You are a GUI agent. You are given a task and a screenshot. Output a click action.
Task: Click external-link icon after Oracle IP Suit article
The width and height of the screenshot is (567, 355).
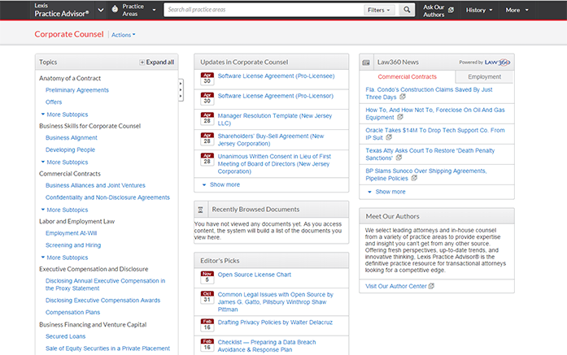pyautogui.click(x=389, y=137)
